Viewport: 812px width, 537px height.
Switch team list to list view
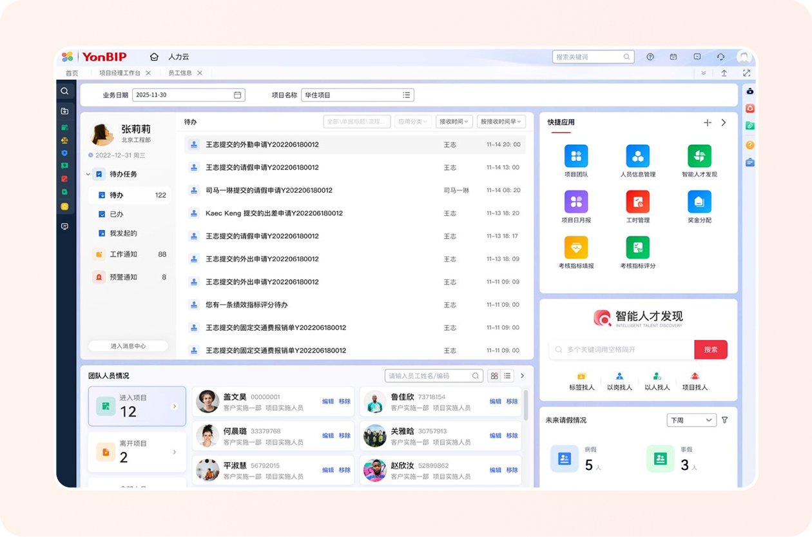pos(507,376)
